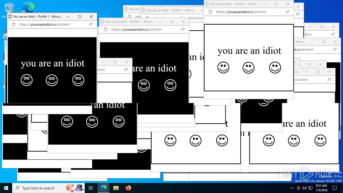The width and height of the screenshot is (343, 193).
Task: Maximize the small '.html' window
Action: [115, 62]
